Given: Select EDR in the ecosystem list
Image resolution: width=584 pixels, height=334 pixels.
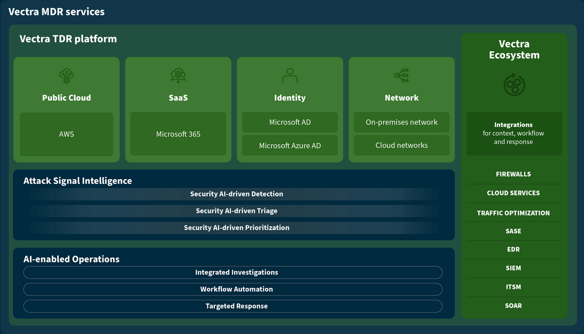Looking at the screenshot, I should (513, 249).
